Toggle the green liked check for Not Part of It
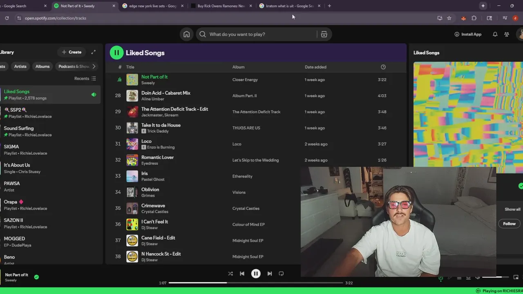 pos(36,277)
